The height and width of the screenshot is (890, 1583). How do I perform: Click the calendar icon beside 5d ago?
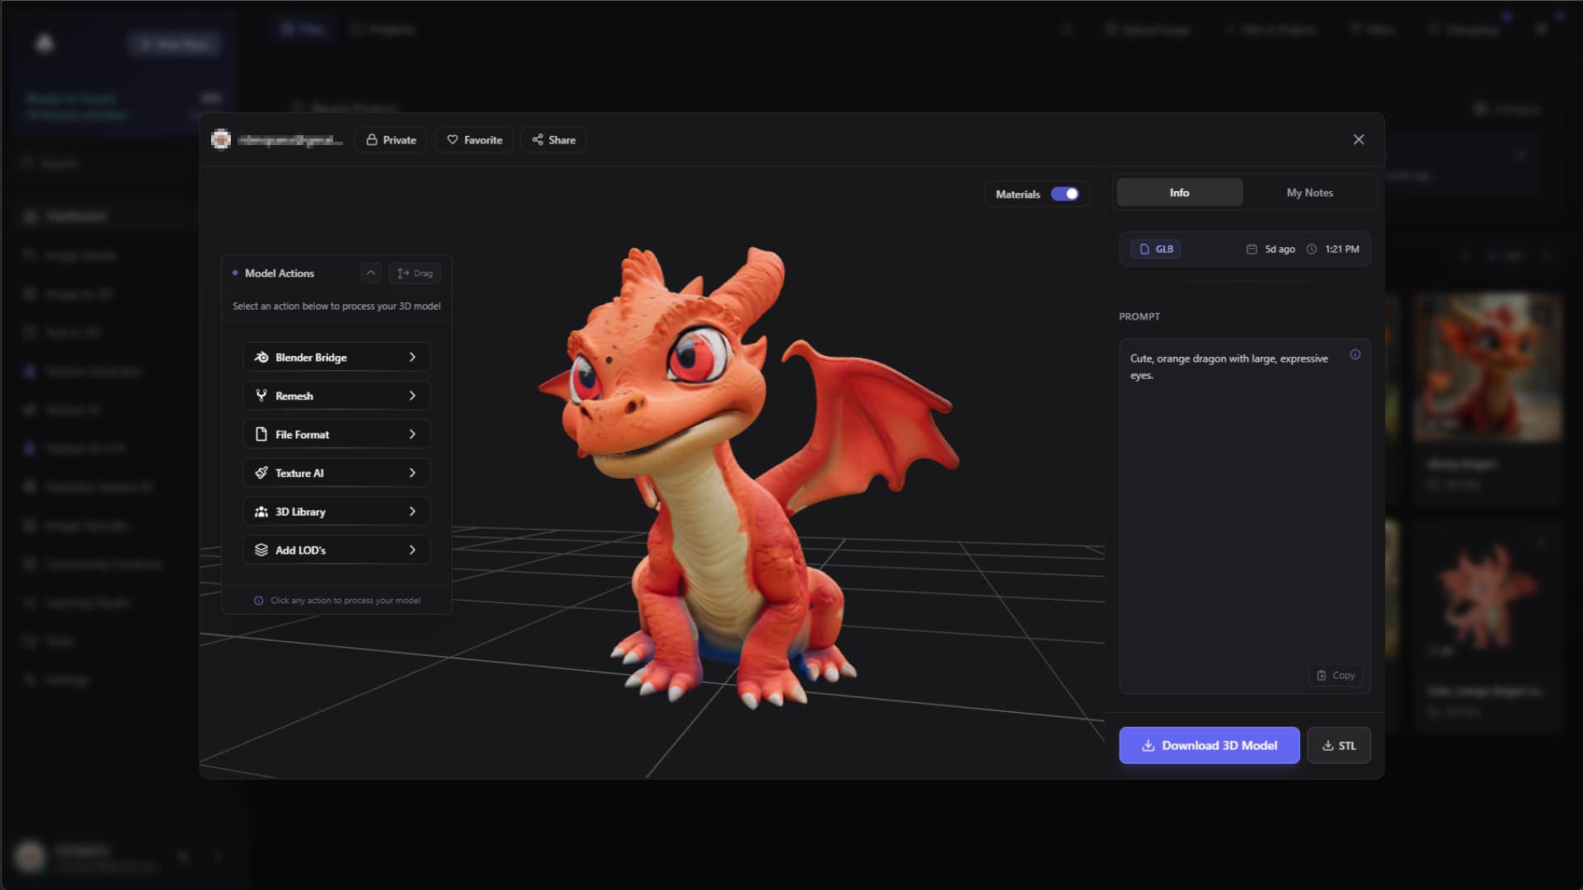[1252, 249]
